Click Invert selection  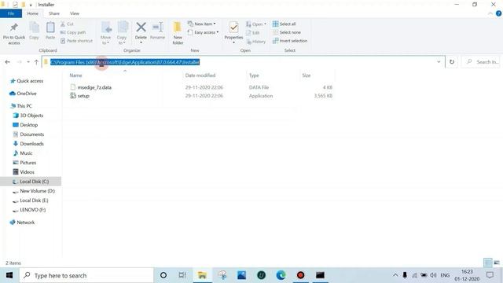(x=290, y=41)
